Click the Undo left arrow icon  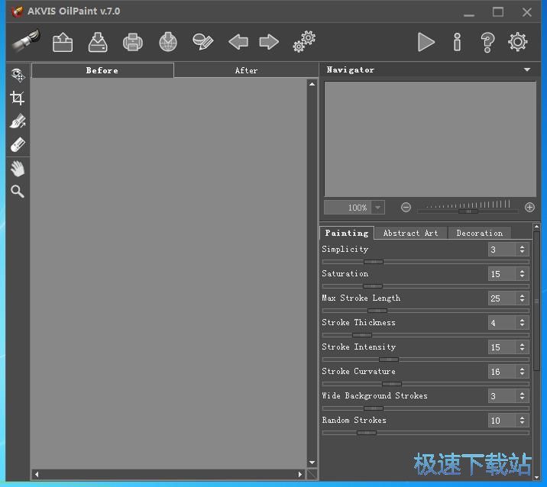[x=238, y=42]
